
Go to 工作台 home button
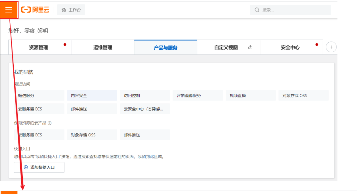click(x=71, y=10)
